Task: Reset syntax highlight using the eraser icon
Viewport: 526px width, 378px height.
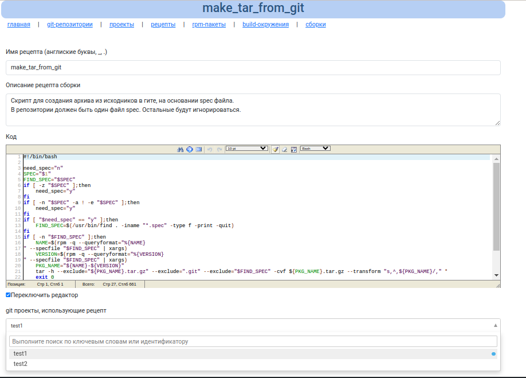Action: pos(284,149)
